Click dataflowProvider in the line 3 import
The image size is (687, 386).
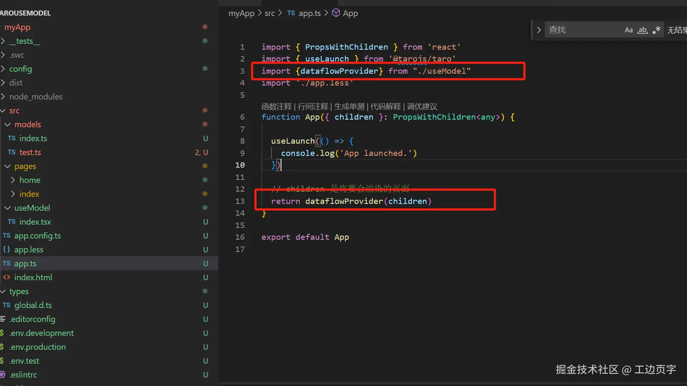339,71
